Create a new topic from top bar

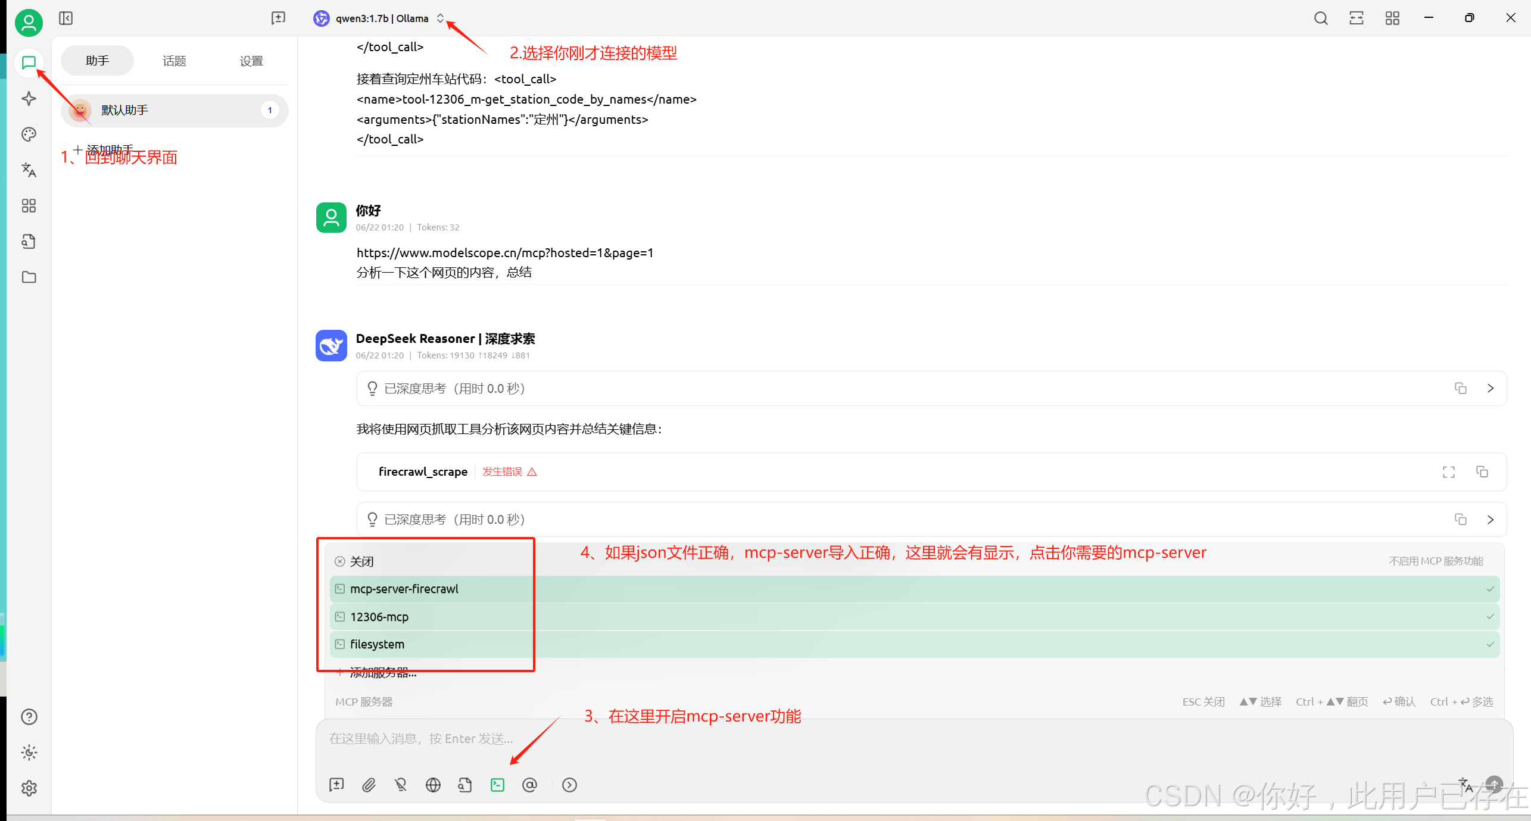coord(278,18)
